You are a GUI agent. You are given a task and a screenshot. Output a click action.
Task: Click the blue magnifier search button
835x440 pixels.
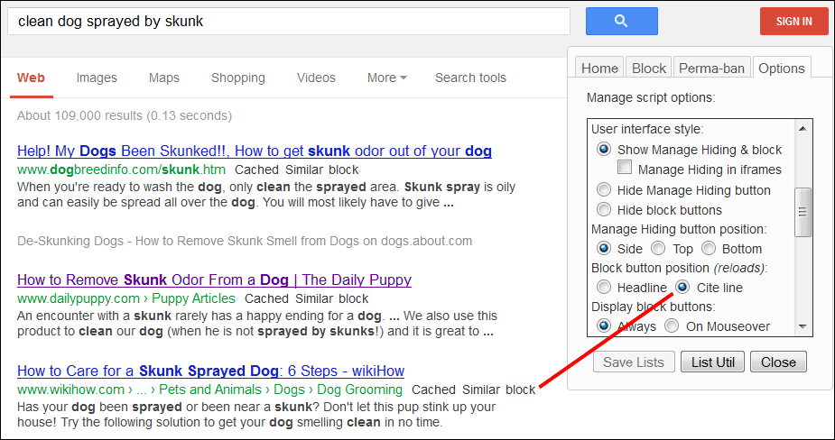[x=621, y=22]
